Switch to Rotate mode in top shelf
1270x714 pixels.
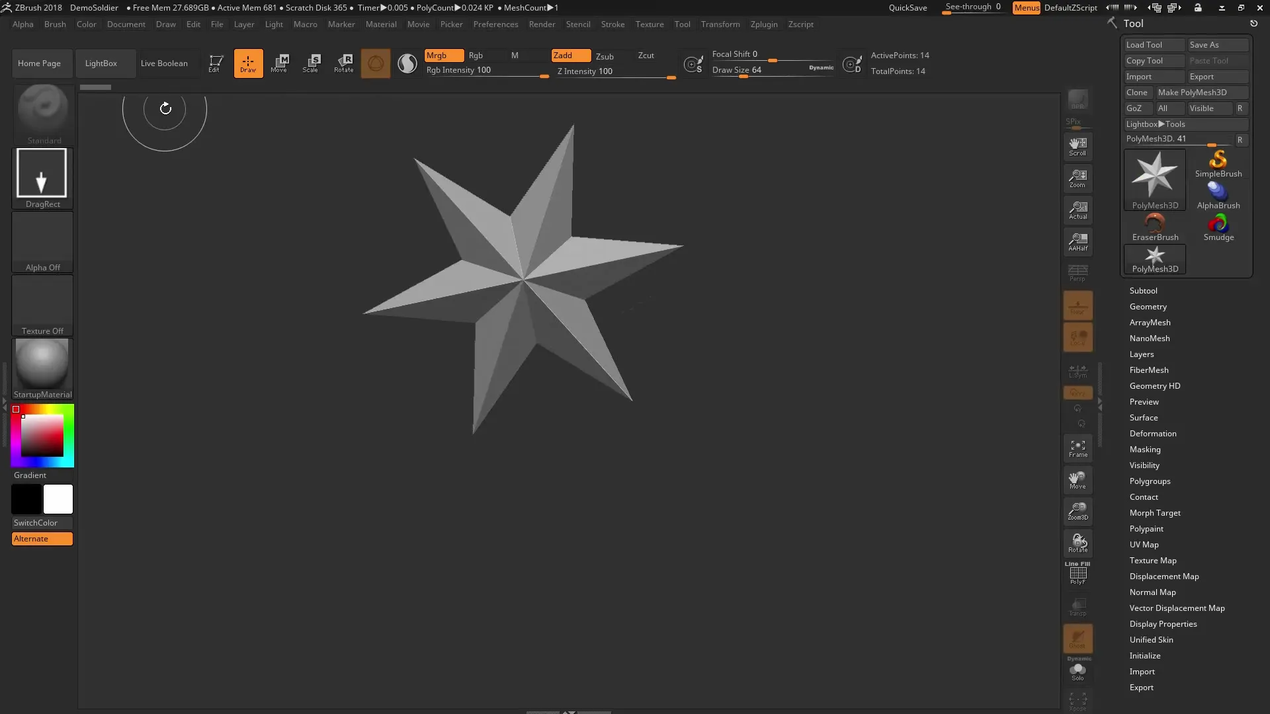click(x=343, y=63)
